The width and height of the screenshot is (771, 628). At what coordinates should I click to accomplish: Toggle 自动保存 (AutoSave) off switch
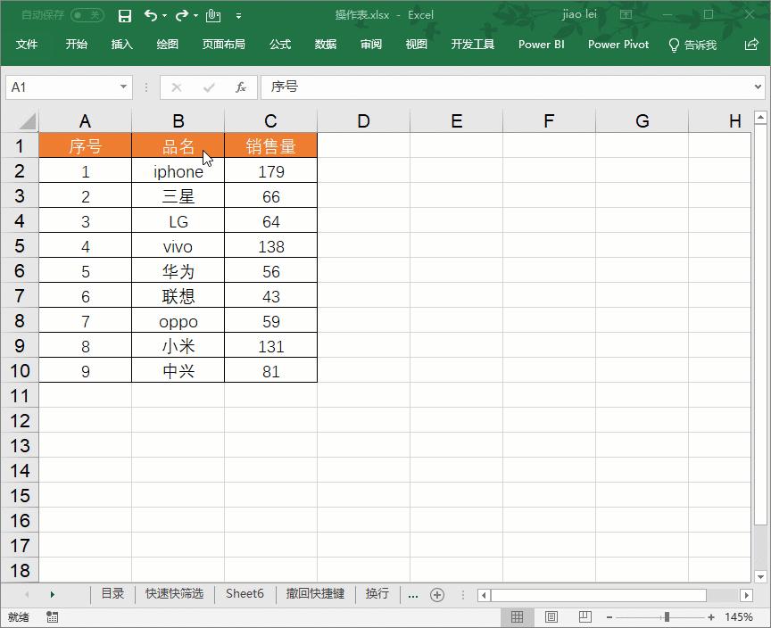tap(85, 15)
